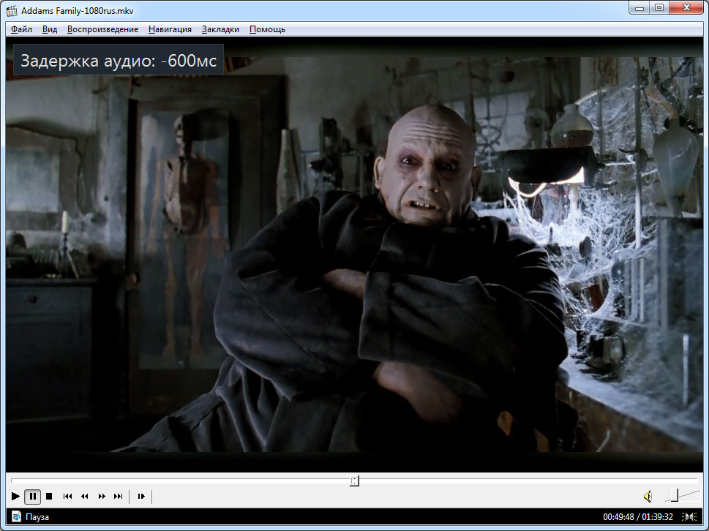
Task: Expand the Навигация menu
Action: (170, 29)
